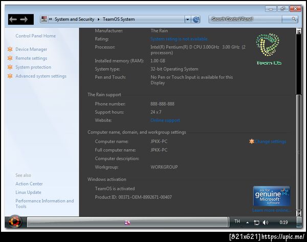Viewport: 307px width, 242px height.
Task: Click the Team OS logo
Action: tap(269, 49)
